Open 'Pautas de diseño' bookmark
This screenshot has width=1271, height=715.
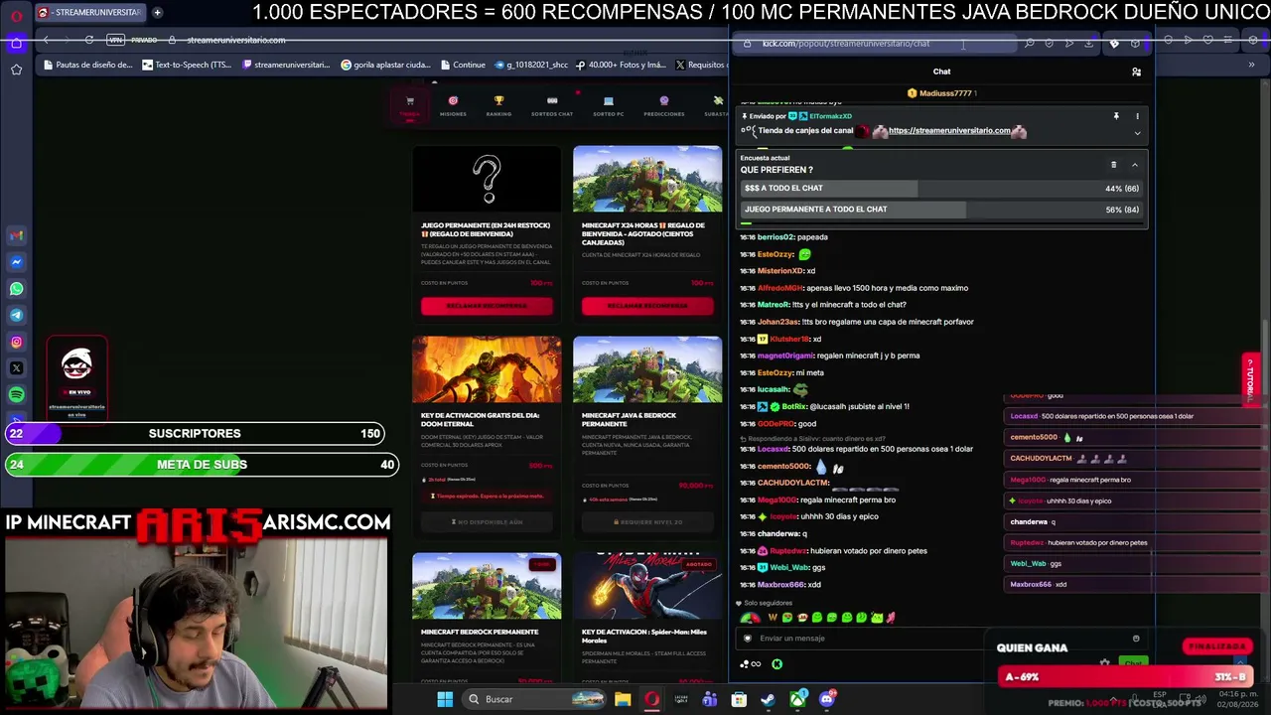pyautogui.click(x=87, y=65)
